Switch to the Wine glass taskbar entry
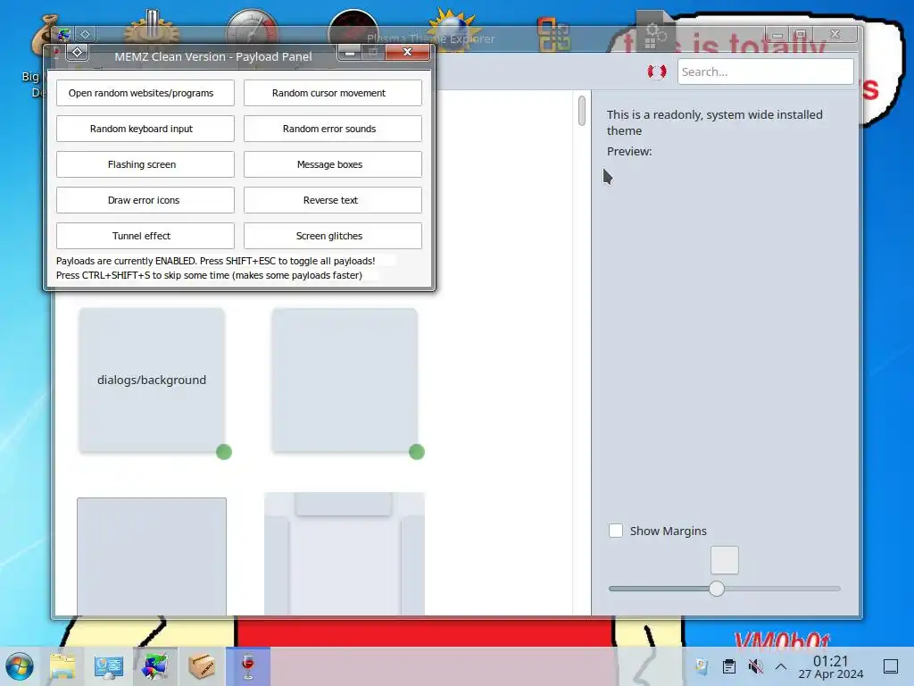This screenshot has width=914, height=686. tap(248, 666)
